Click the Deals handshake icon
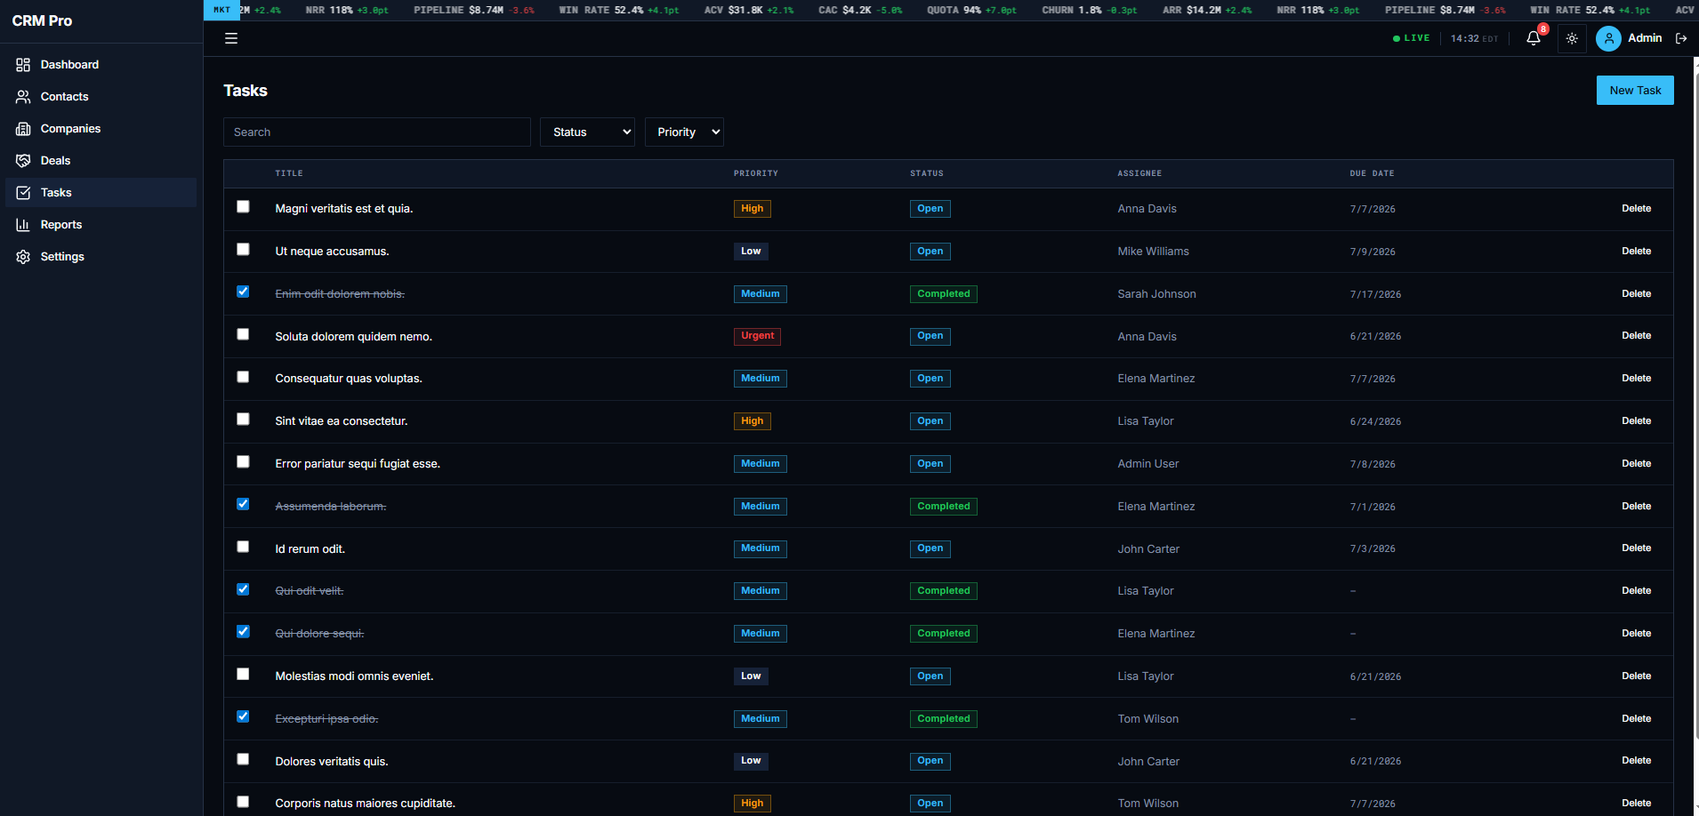Image resolution: width=1699 pixels, height=816 pixels. click(23, 161)
